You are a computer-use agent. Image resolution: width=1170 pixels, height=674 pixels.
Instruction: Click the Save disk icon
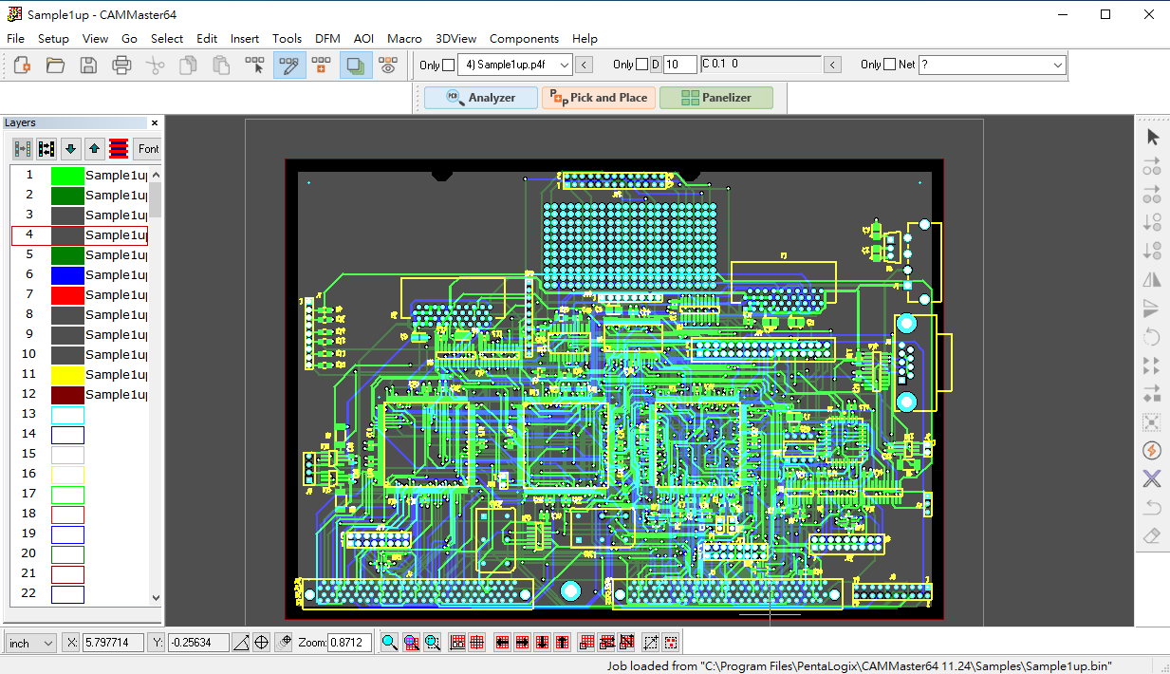click(88, 66)
